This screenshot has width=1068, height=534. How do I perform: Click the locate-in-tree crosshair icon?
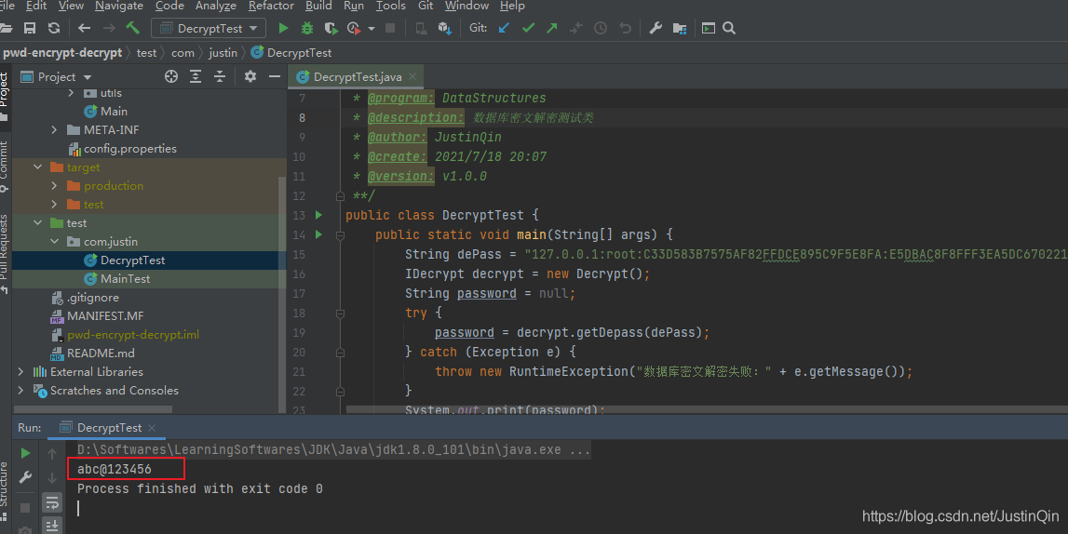coord(171,76)
